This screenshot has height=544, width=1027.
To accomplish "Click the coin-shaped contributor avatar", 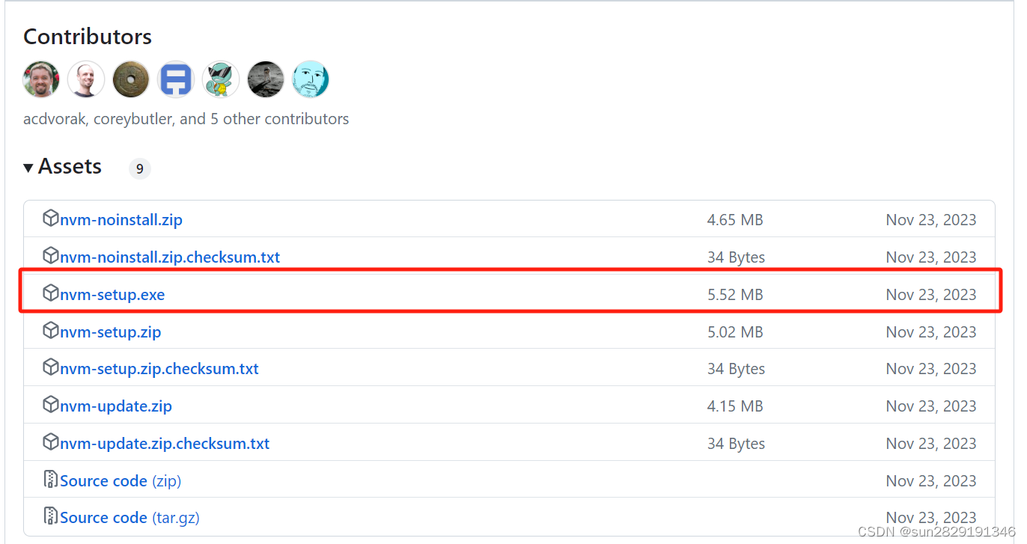I will coord(131,79).
